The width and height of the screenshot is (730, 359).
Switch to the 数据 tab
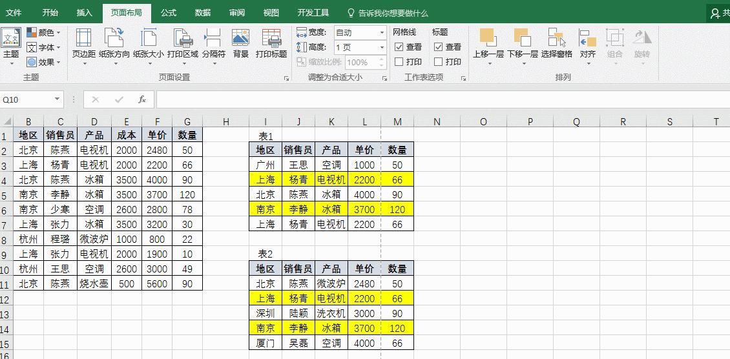tap(202, 13)
